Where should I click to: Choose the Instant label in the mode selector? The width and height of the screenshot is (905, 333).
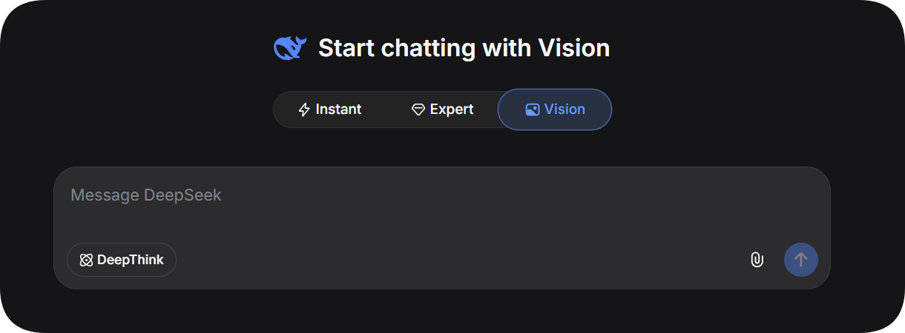(338, 110)
